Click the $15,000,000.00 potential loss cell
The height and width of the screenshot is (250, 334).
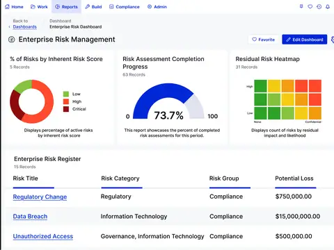(298, 217)
